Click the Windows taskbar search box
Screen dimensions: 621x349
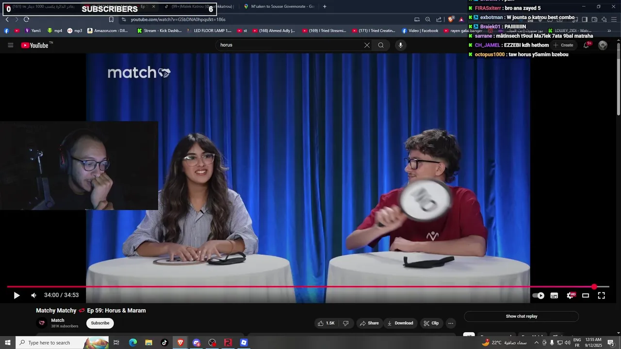(x=63, y=343)
